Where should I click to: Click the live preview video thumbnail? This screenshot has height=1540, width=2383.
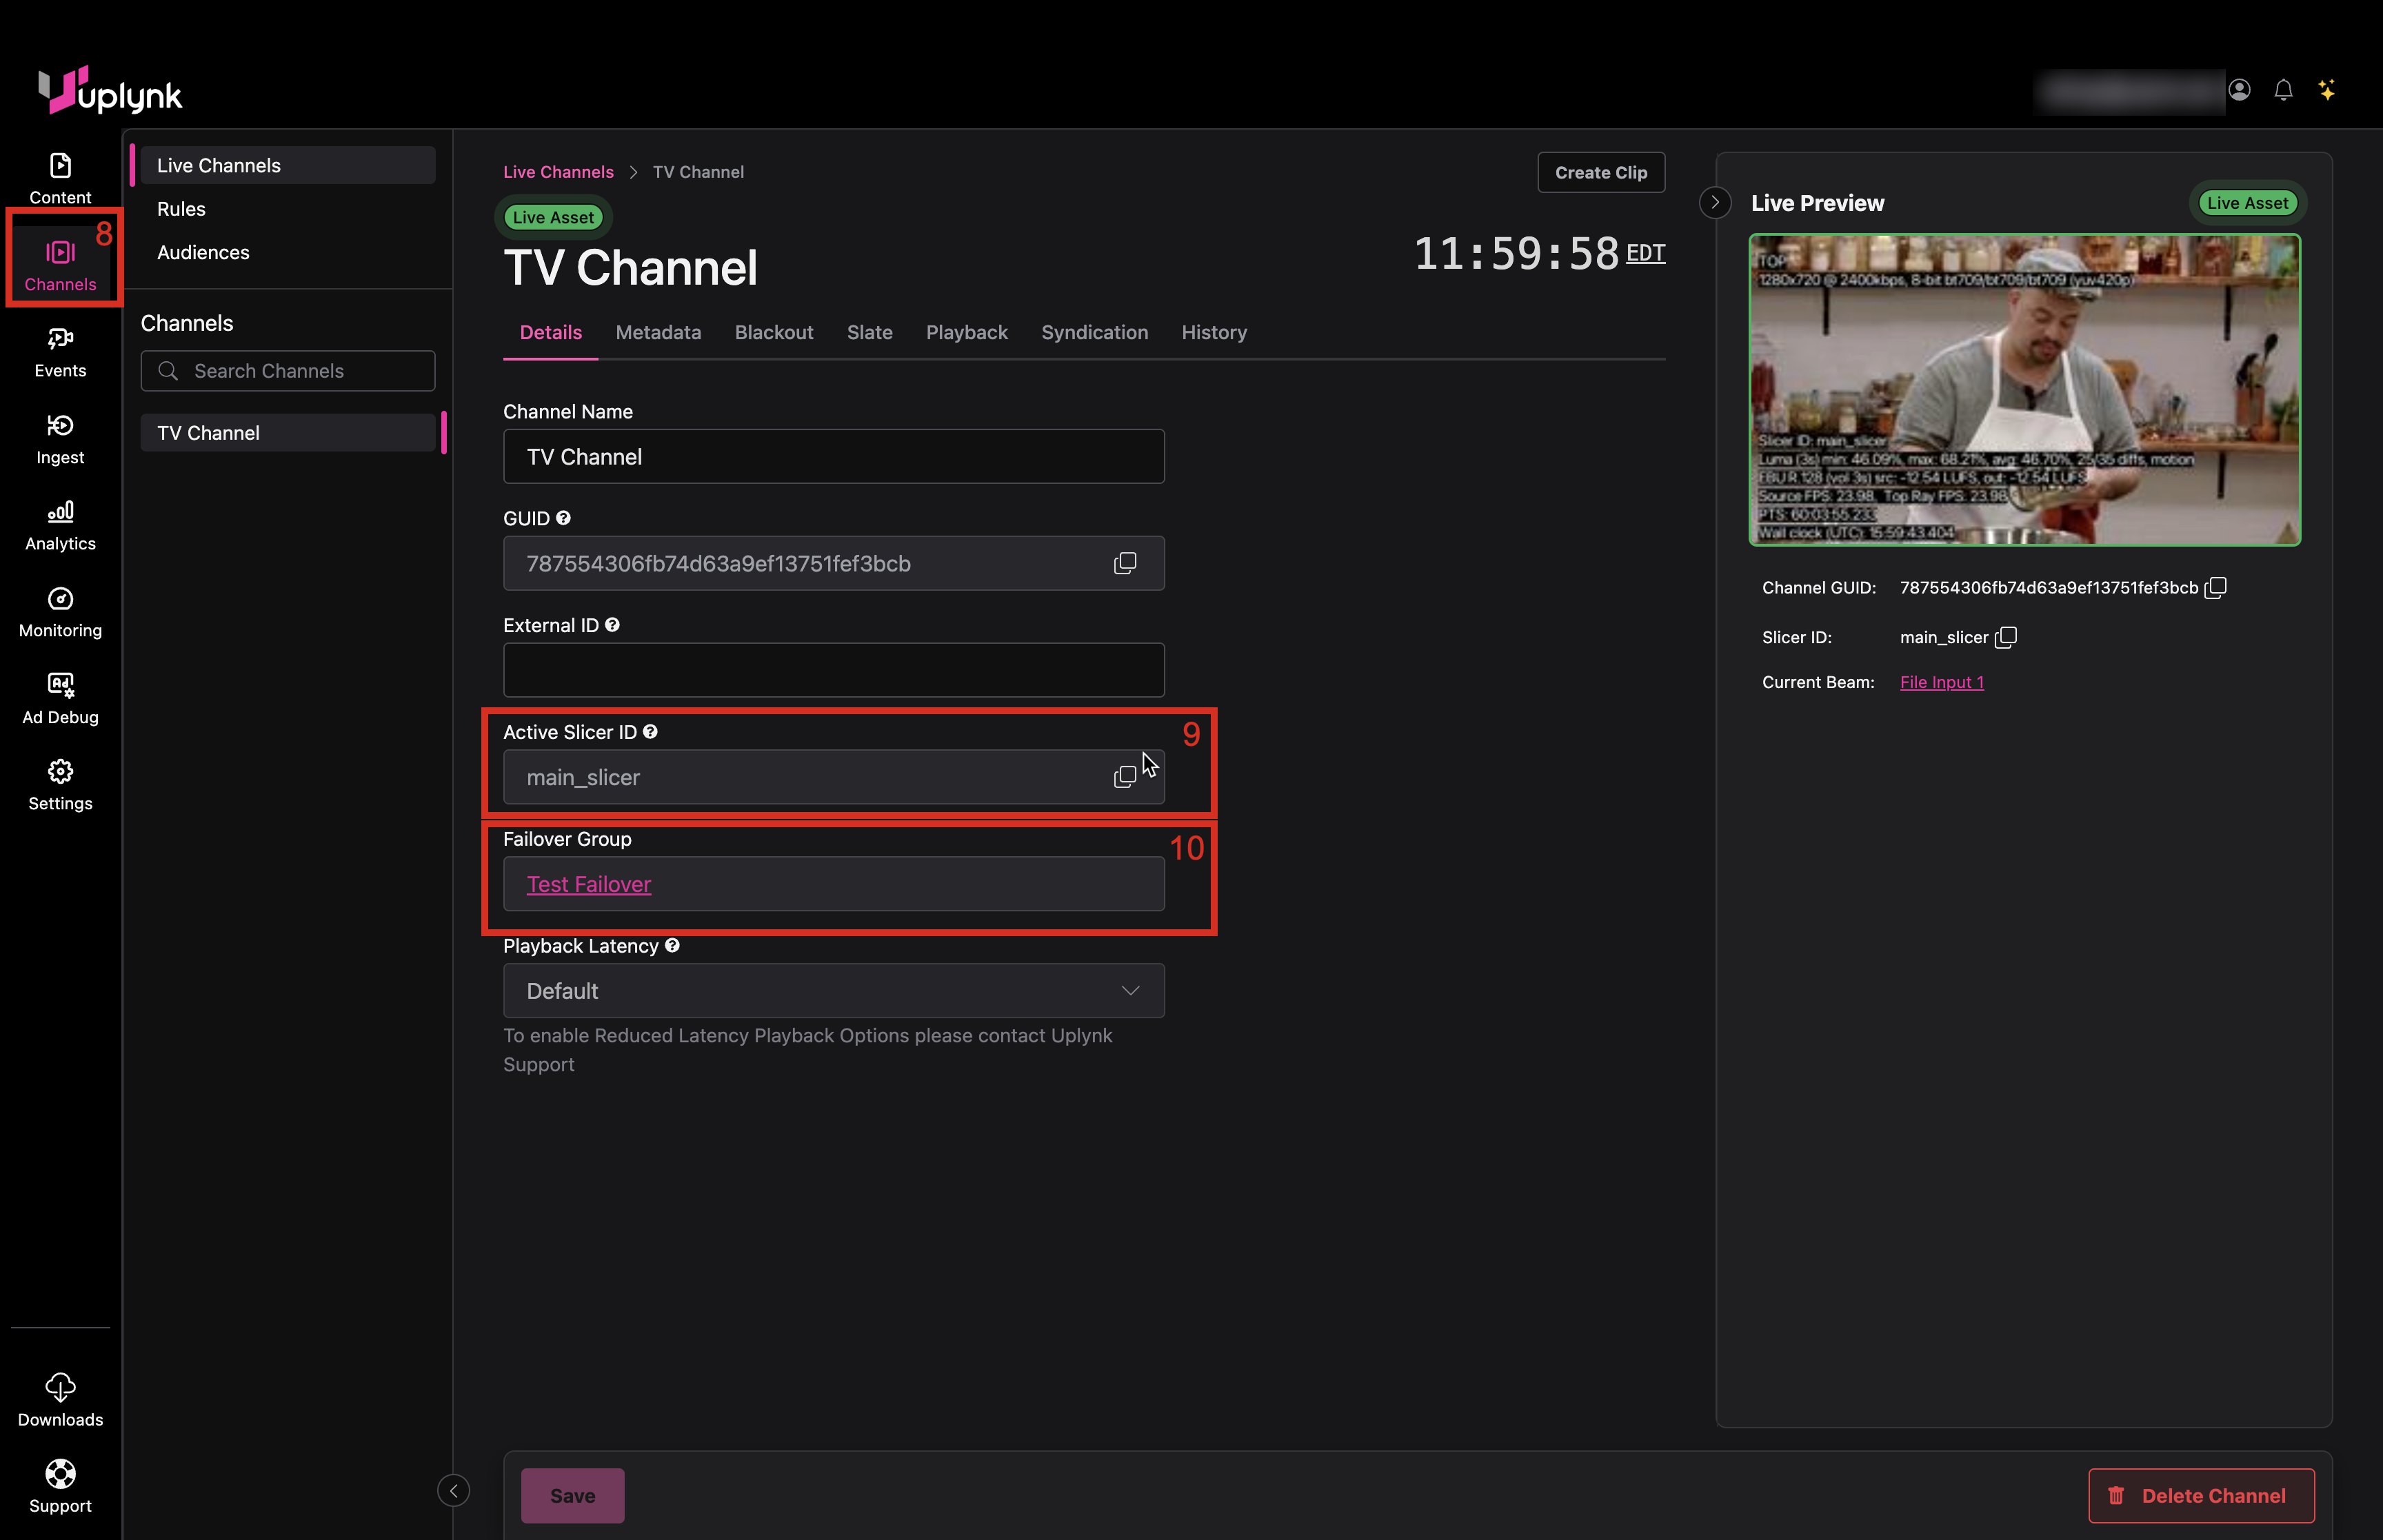[2024, 390]
